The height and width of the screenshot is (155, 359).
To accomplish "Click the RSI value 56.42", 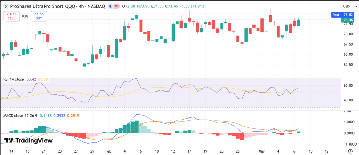I will 31,79.
